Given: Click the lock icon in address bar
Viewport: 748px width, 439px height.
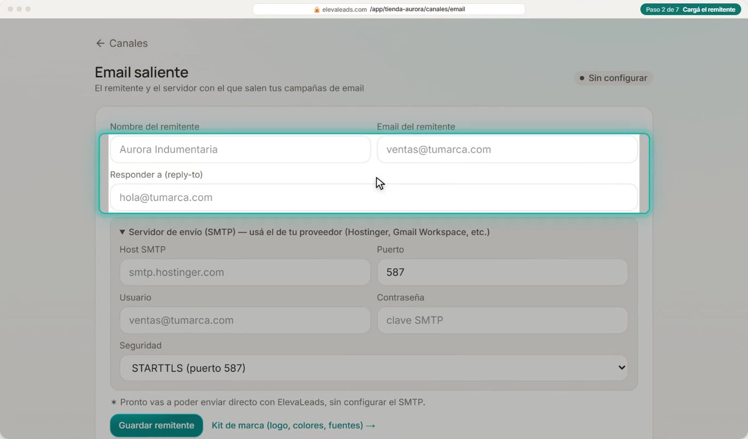Looking at the screenshot, I should (317, 10).
